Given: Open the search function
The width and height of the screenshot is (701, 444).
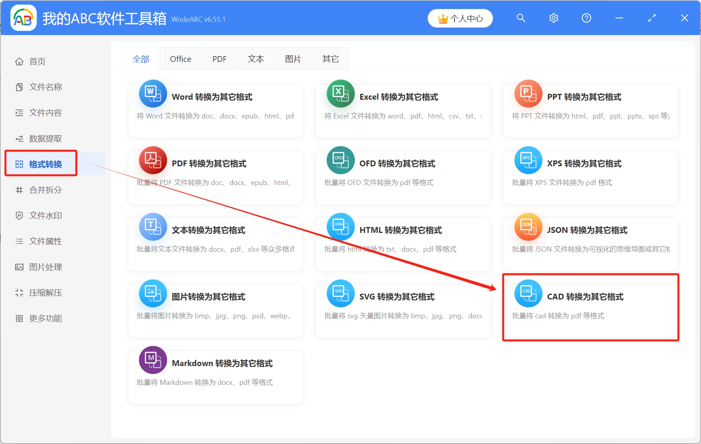Looking at the screenshot, I should pyautogui.click(x=521, y=18).
